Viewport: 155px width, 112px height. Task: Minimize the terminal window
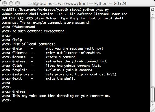(11, 3)
